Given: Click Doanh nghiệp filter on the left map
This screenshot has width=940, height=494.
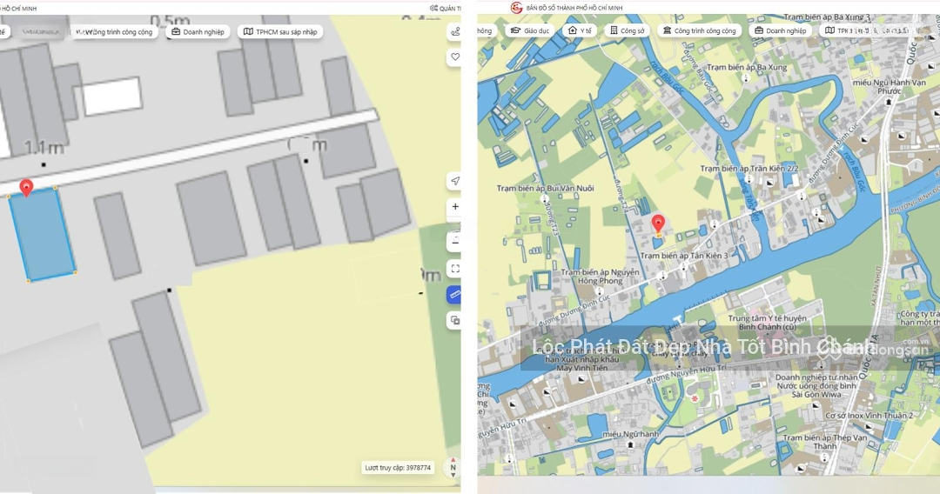Looking at the screenshot, I should click(x=198, y=32).
